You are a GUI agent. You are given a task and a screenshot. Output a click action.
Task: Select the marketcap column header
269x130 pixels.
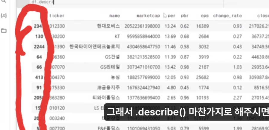[x=148, y=16]
